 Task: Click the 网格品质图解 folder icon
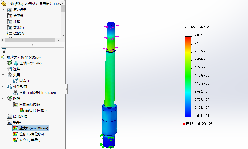(16, 104)
